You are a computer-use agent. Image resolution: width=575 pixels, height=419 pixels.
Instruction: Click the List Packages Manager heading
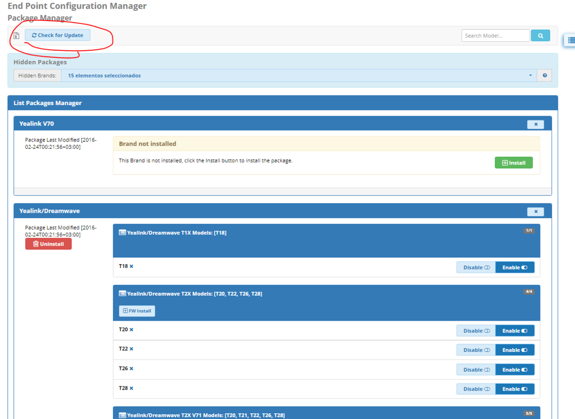pos(47,103)
